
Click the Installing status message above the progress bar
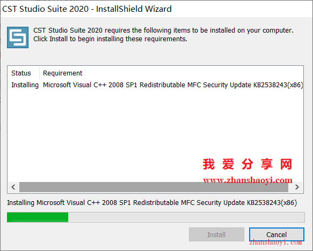(x=152, y=203)
